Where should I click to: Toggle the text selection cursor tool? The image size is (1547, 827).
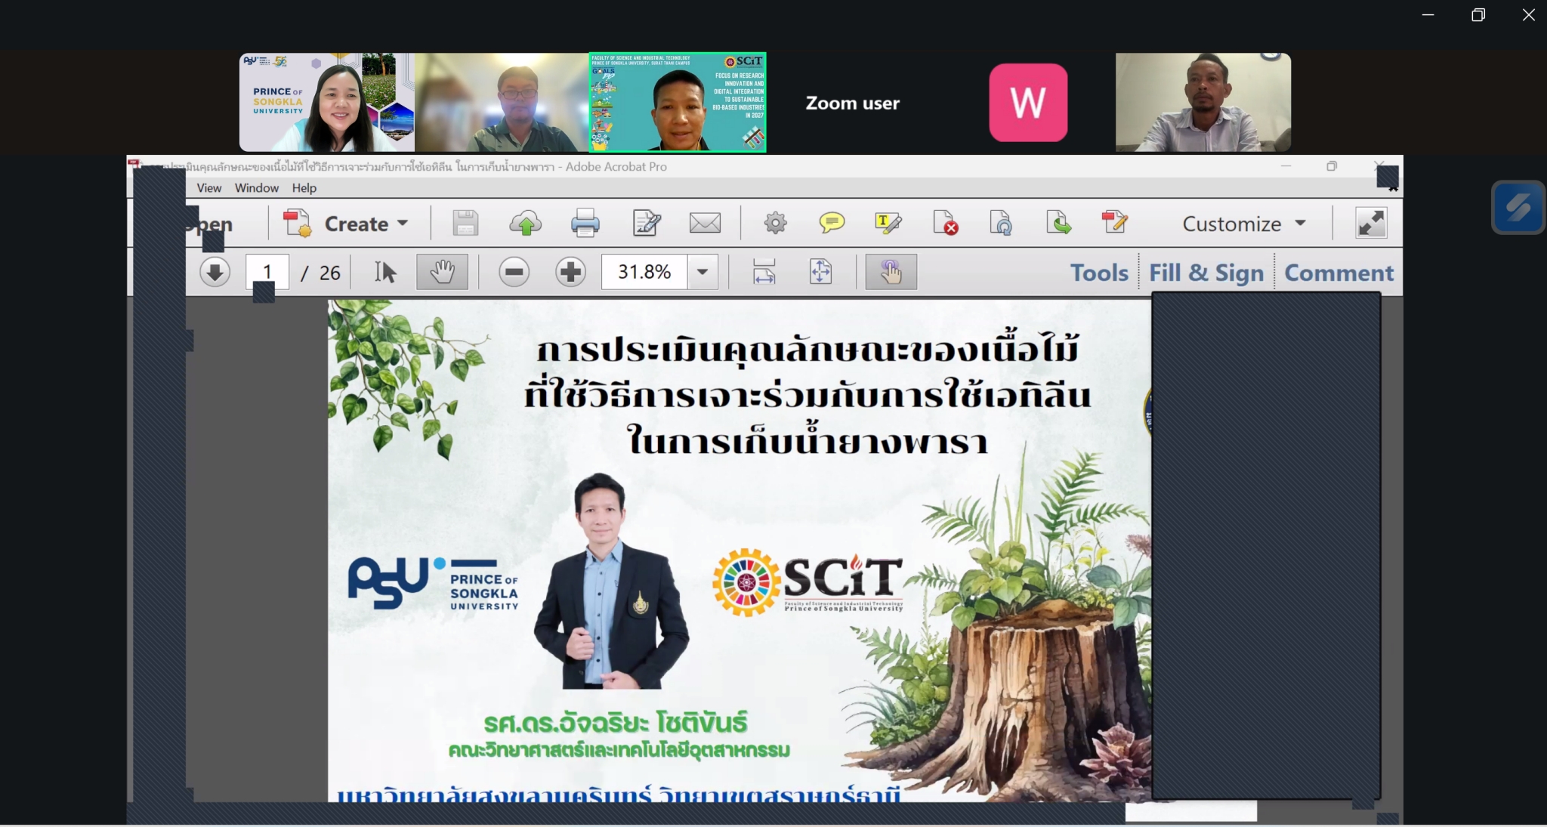point(385,272)
